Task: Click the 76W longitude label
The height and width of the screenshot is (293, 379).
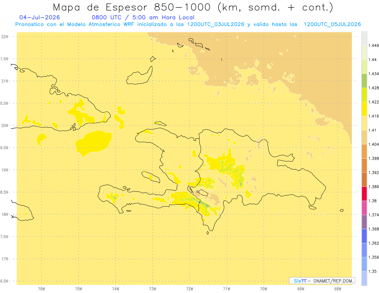Action: (x=41, y=289)
